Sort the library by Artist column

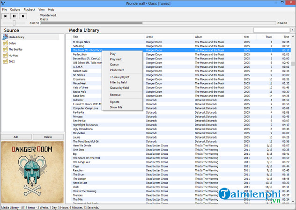tap(150, 36)
